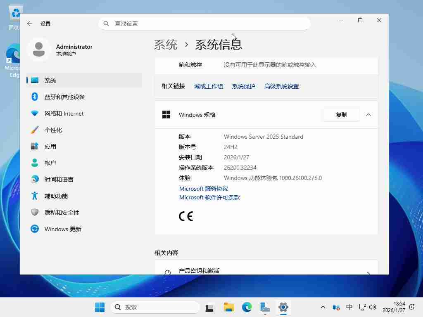The width and height of the screenshot is (423, 317).
Task: Click the Administrator profile avatar
Action: [x=39, y=50]
